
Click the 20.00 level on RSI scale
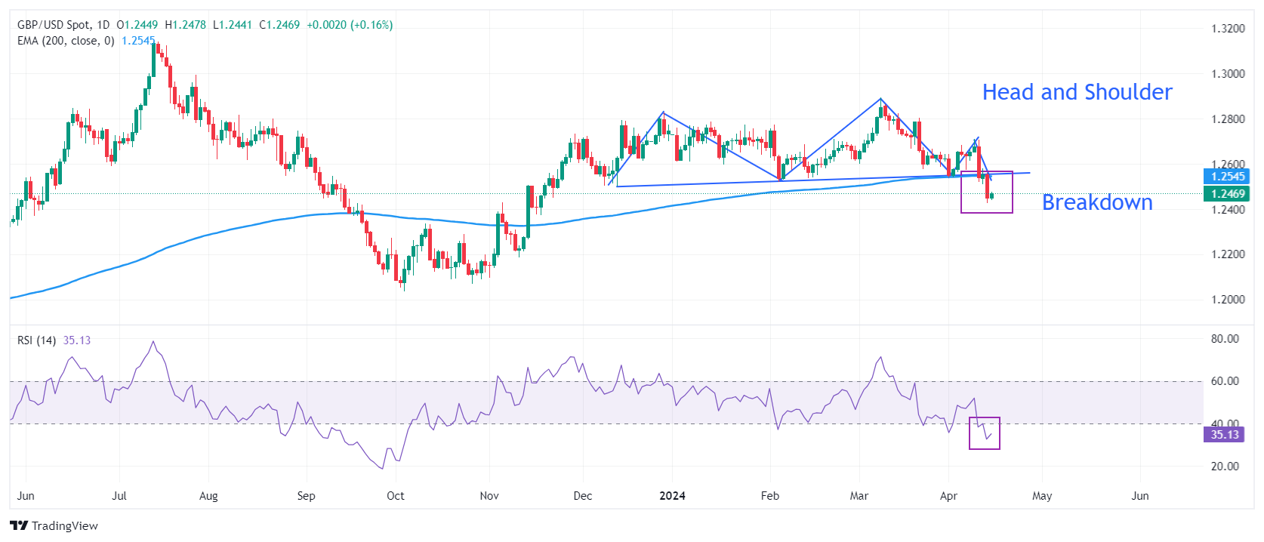click(x=1225, y=467)
